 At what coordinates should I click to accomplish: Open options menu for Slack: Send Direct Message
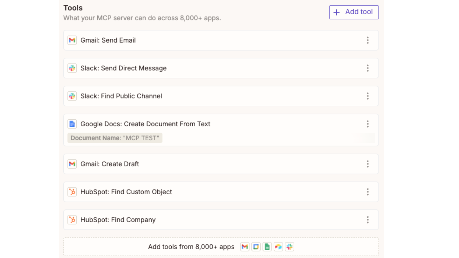point(367,68)
